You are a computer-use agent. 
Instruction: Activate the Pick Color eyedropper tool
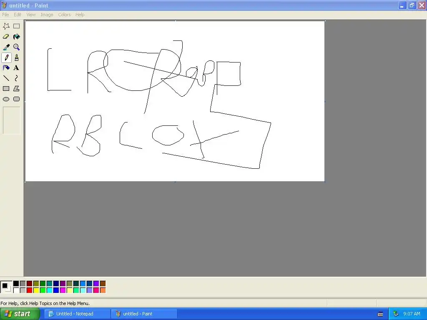click(x=6, y=47)
